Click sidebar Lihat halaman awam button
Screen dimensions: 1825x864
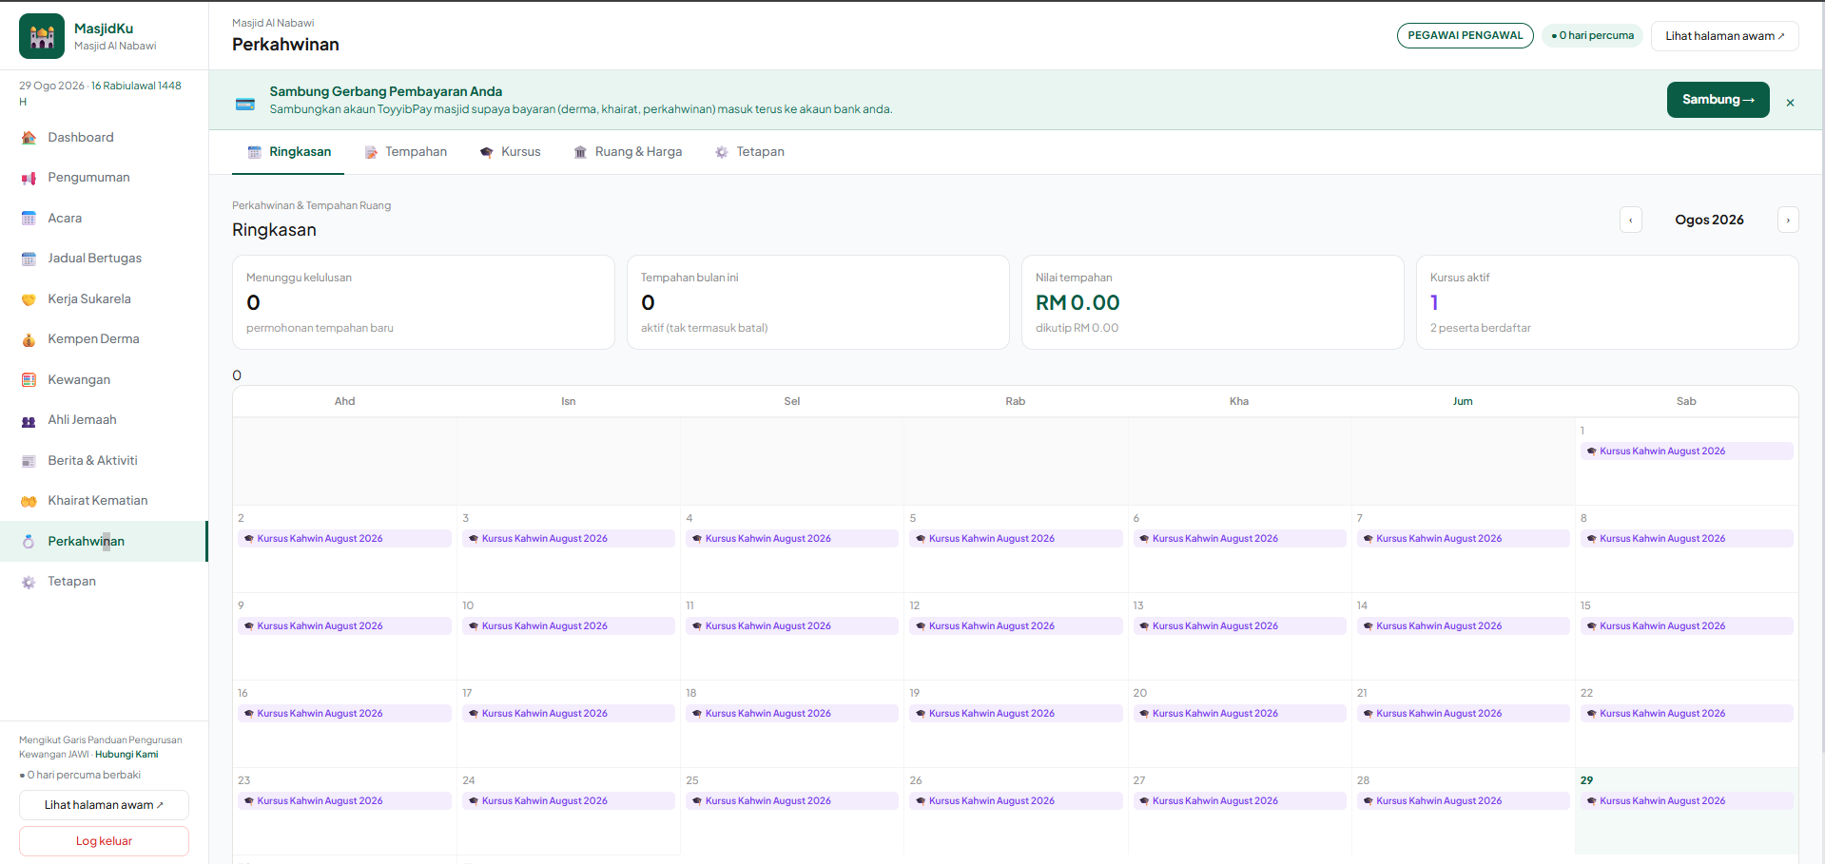tap(104, 805)
